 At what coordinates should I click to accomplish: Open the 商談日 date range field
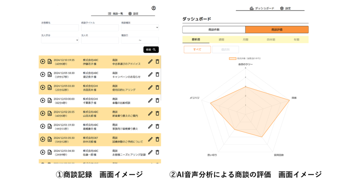click(140, 40)
